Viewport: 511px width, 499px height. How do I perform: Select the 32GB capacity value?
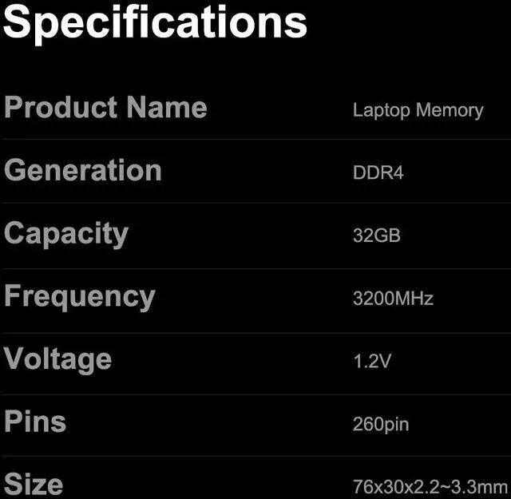click(376, 236)
